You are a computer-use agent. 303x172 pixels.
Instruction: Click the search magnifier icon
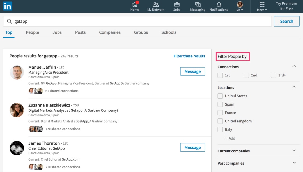tap(9, 21)
